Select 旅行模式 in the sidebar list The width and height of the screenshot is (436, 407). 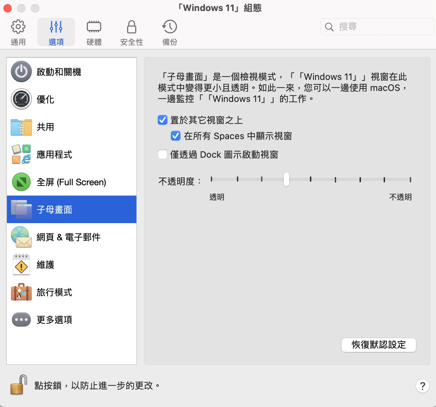pos(72,292)
